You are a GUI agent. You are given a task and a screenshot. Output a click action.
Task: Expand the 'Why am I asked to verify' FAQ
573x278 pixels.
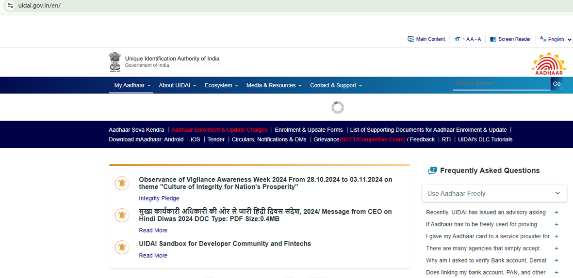pos(557,261)
